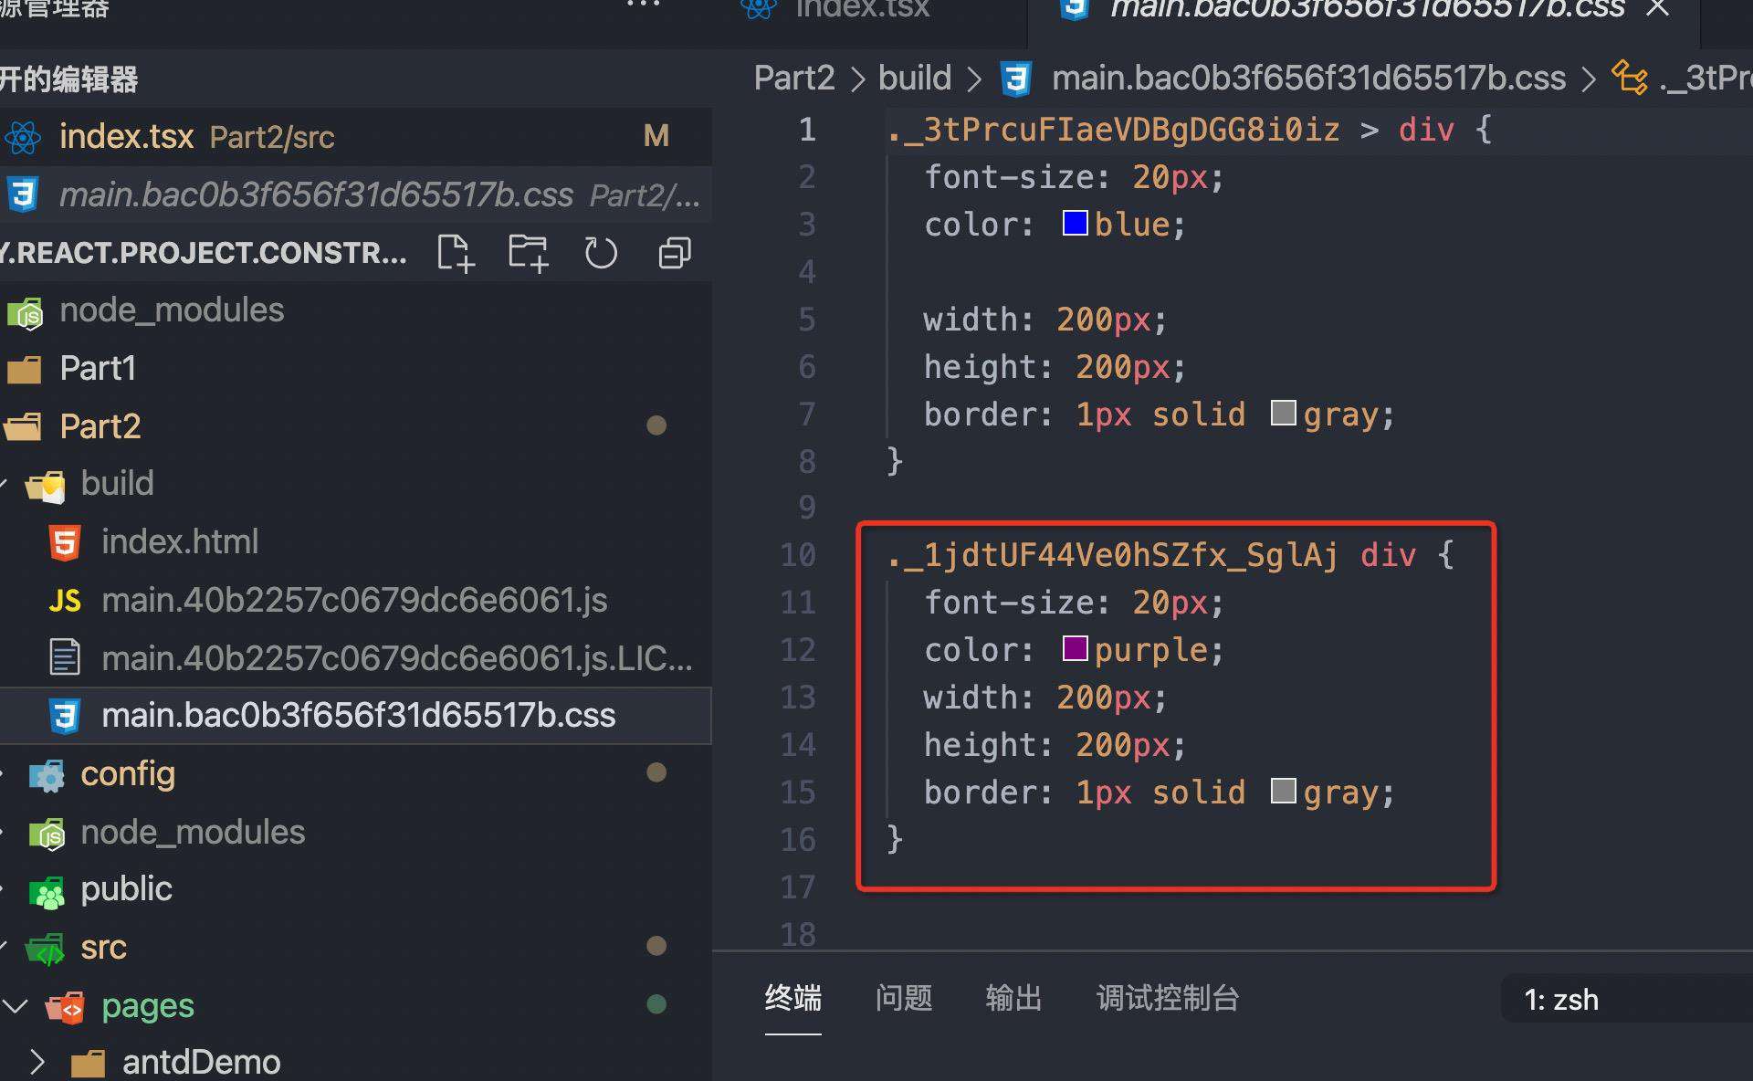
Task: Expand the antdDemo folder chevron
Action: pyautogui.click(x=37, y=1062)
